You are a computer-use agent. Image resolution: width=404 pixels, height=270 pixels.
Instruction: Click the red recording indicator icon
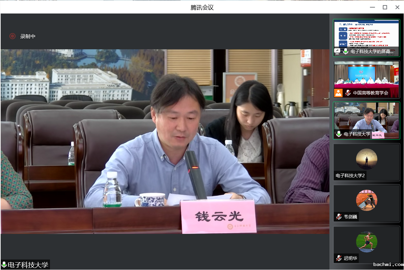click(x=12, y=36)
